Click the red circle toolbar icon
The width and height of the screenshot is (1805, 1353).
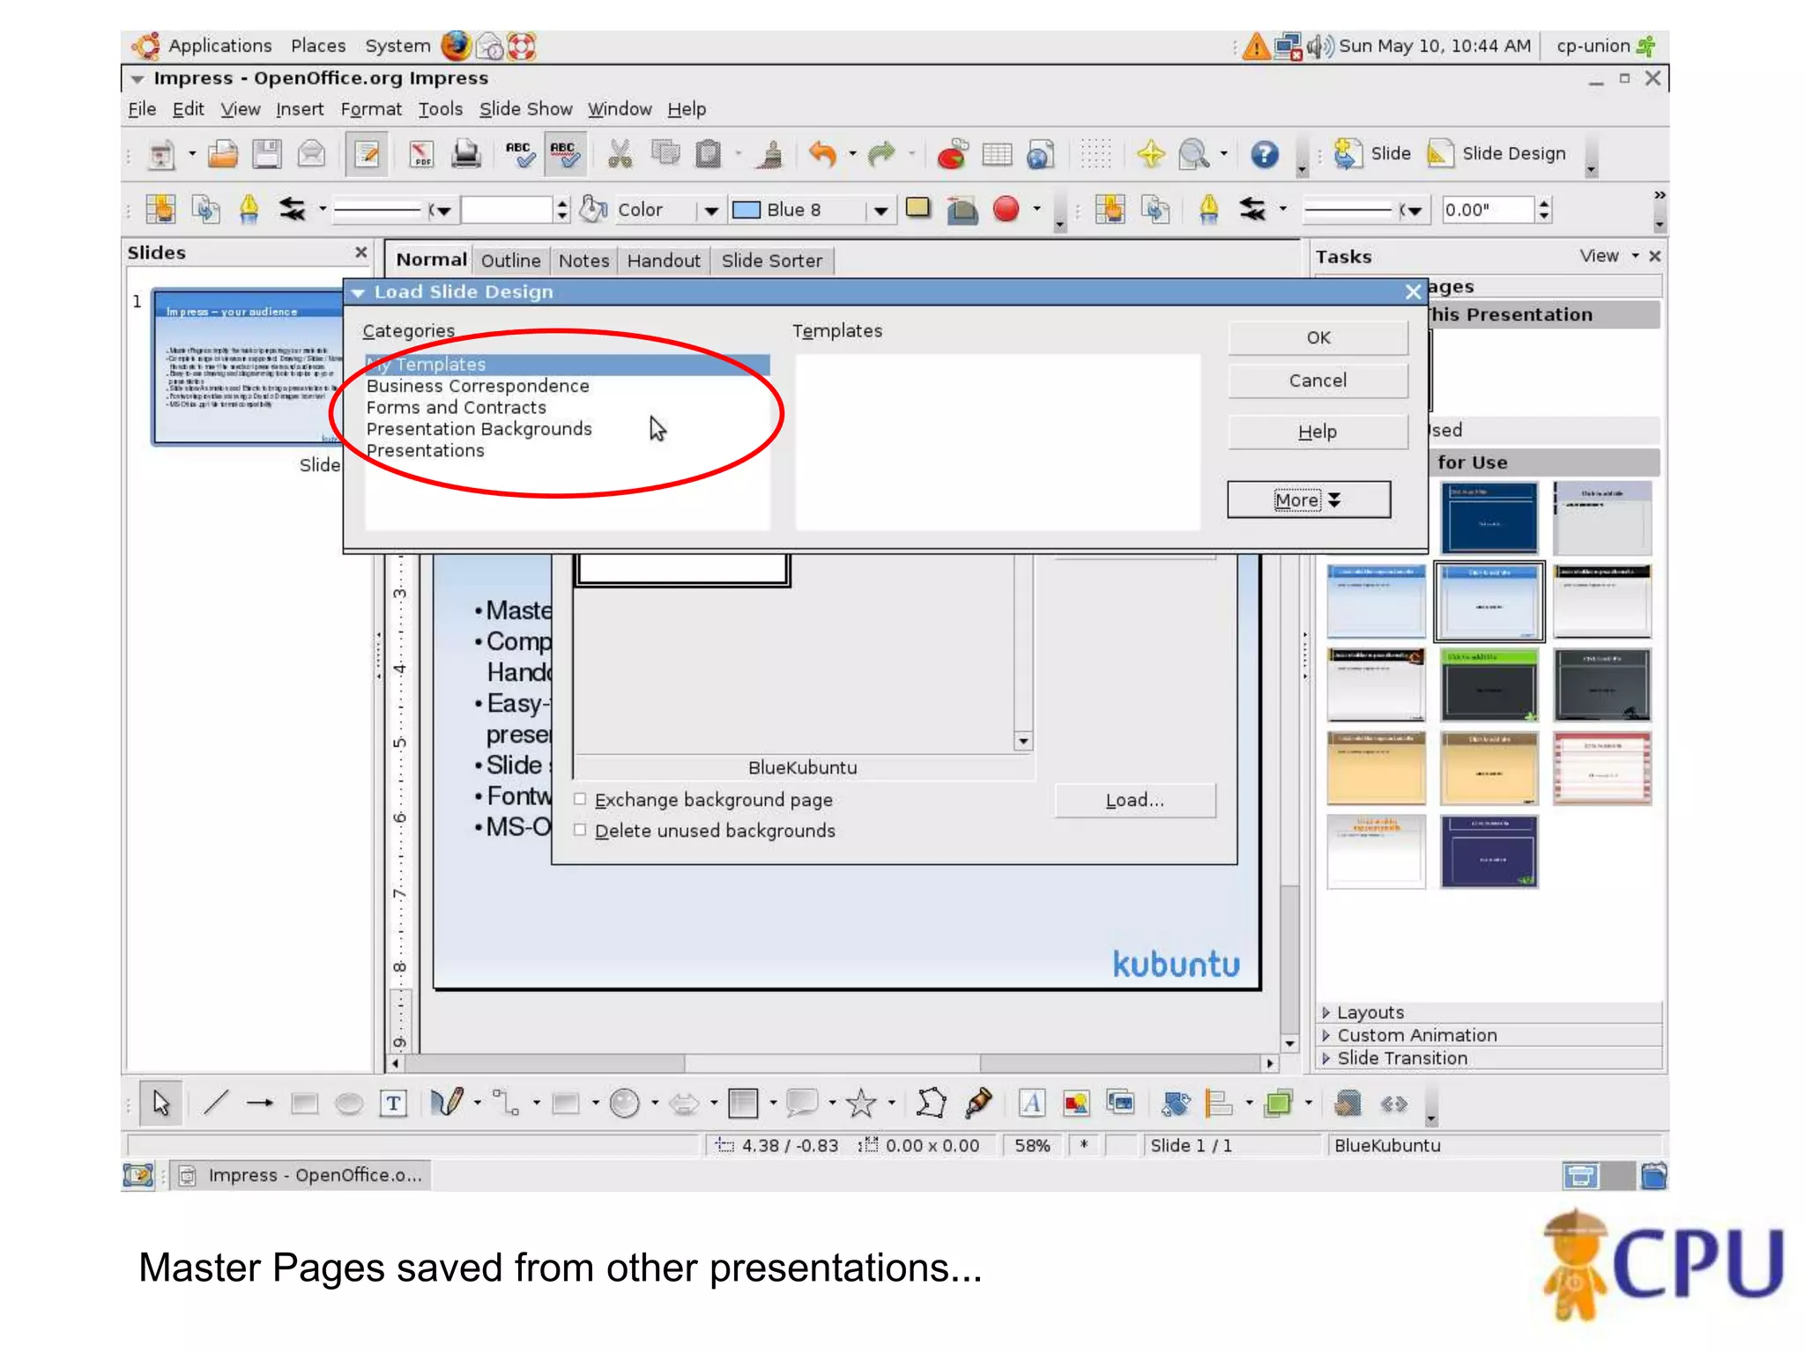(1006, 209)
